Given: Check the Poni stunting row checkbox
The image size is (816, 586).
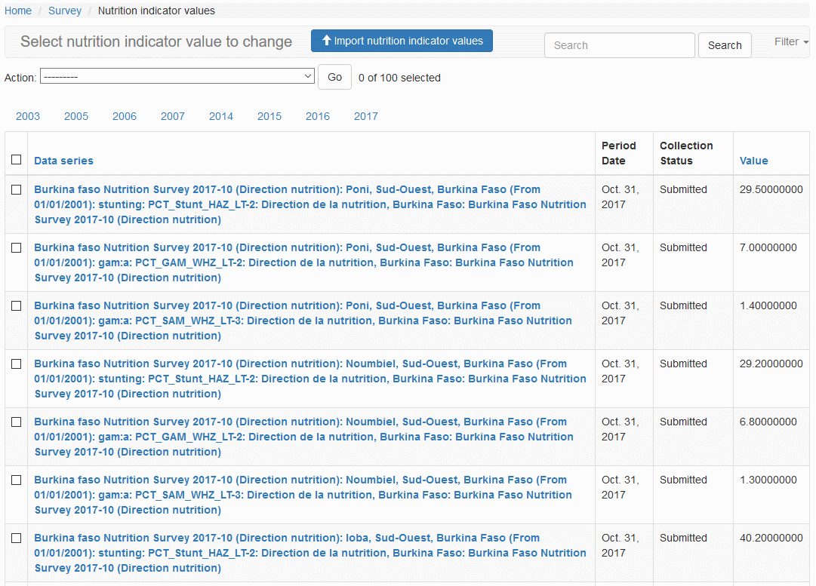Looking at the screenshot, I should coord(17,190).
